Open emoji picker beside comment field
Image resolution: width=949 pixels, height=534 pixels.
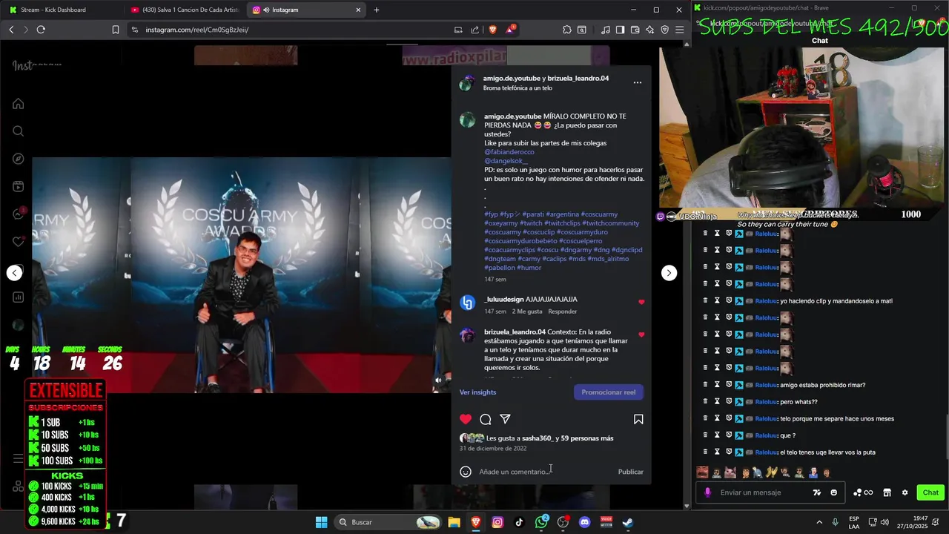(466, 472)
